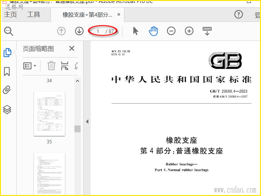Image resolution: width=261 pixels, height=196 pixels.
Task: Click the thumbnail panel scrollbar handle
Action: click(77, 129)
